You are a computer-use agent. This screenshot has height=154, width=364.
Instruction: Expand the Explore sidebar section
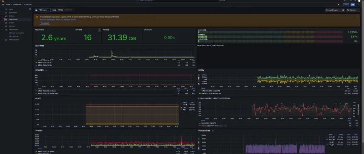point(2,23)
